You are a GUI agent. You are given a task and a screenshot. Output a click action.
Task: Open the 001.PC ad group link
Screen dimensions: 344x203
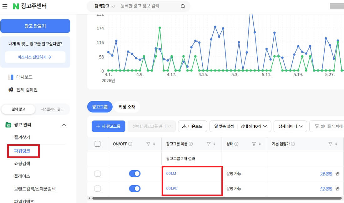click(x=172, y=189)
